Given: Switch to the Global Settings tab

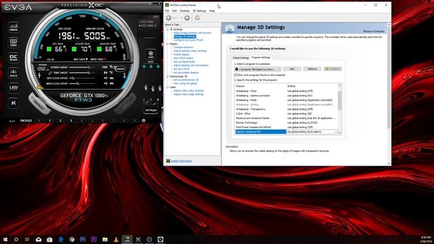Looking at the screenshot, I should [241, 58].
